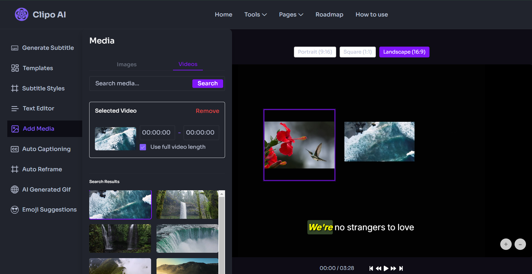Zoom in with the plus button
Screen dimensions: 532x274
[x=506, y=244]
